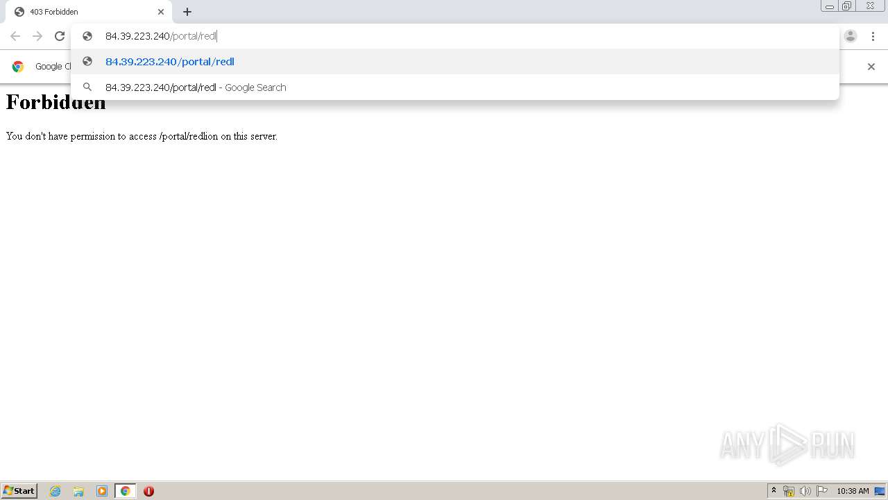Viewport: 888px width, 500px height.
Task: Open the Windows Start menu
Action: point(19,491)
